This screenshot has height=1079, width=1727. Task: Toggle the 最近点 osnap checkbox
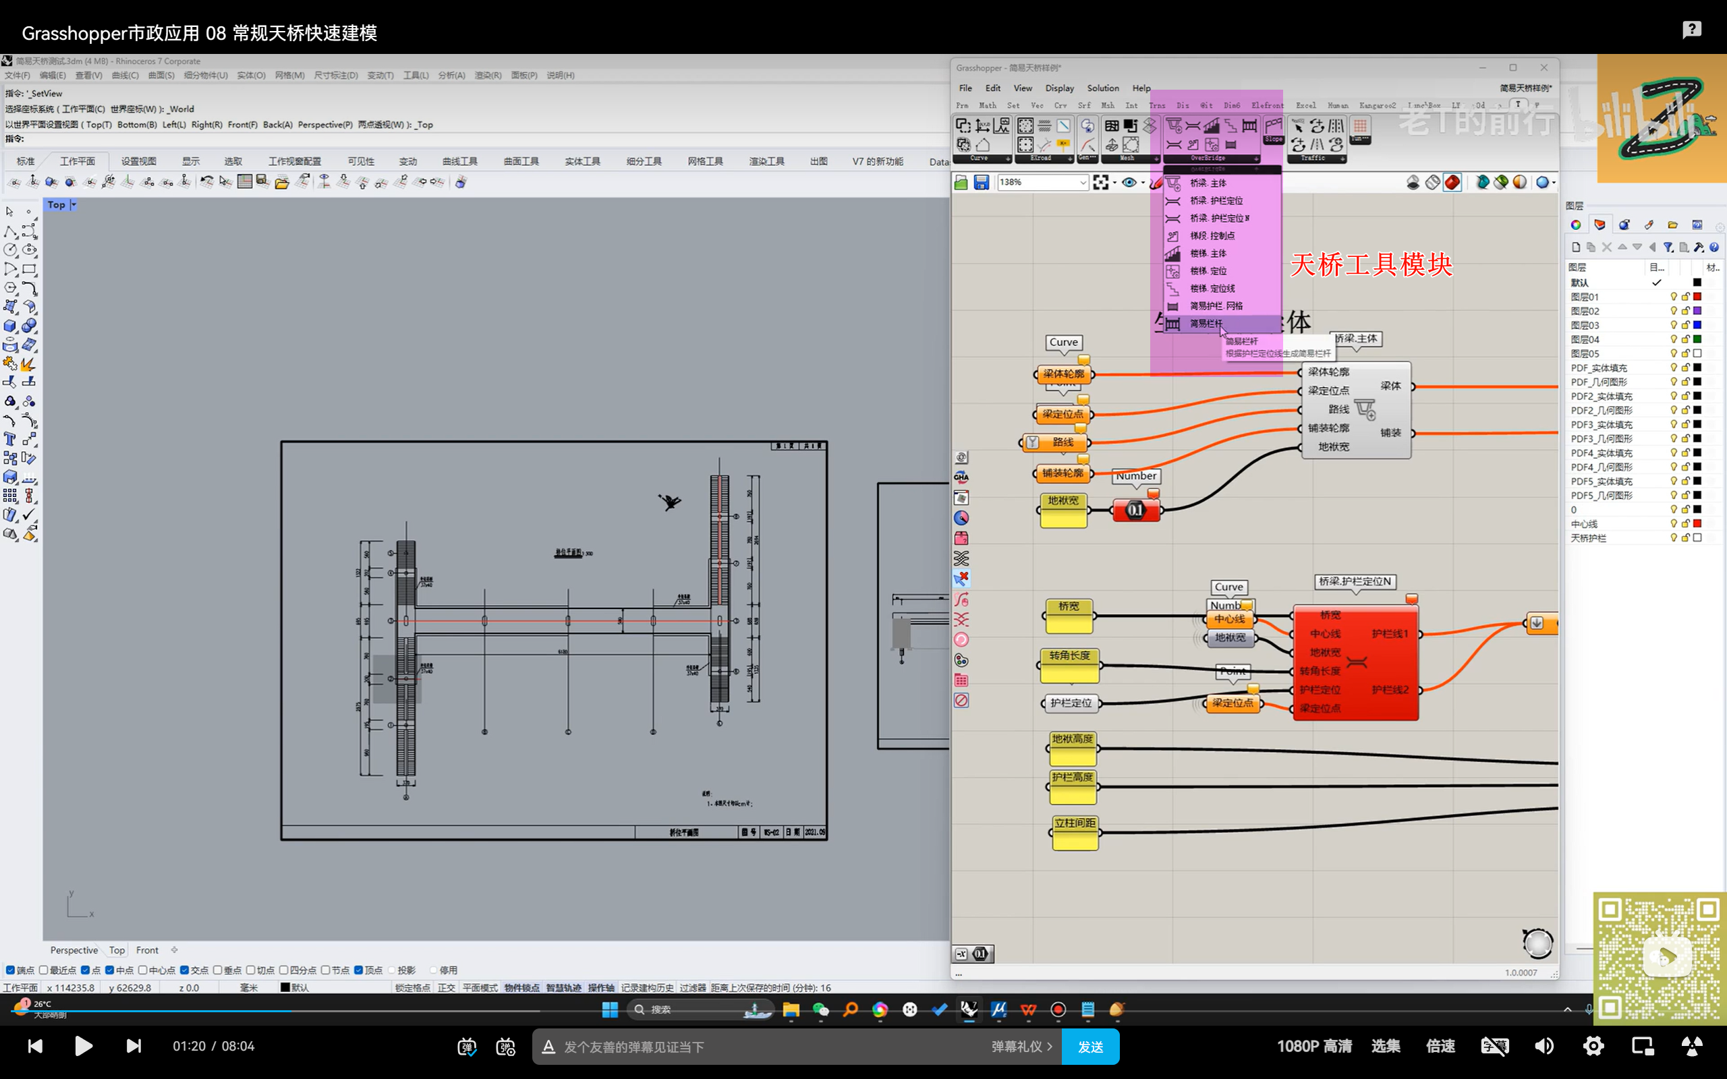(45, 970)
